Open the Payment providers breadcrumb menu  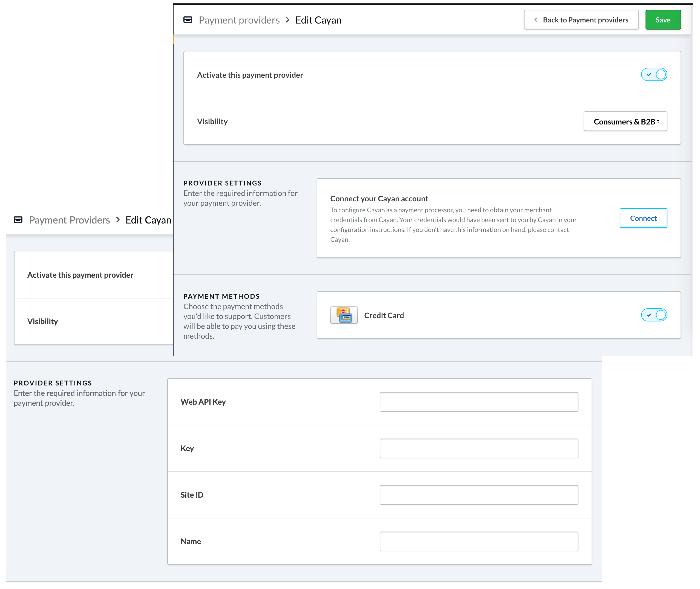(x=239, y=19)
